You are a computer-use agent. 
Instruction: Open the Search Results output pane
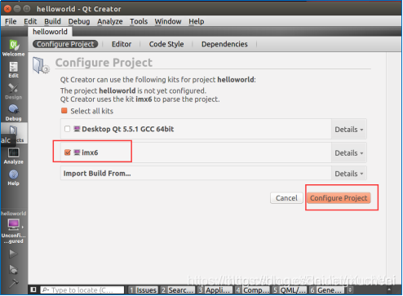tap(178, 290)
